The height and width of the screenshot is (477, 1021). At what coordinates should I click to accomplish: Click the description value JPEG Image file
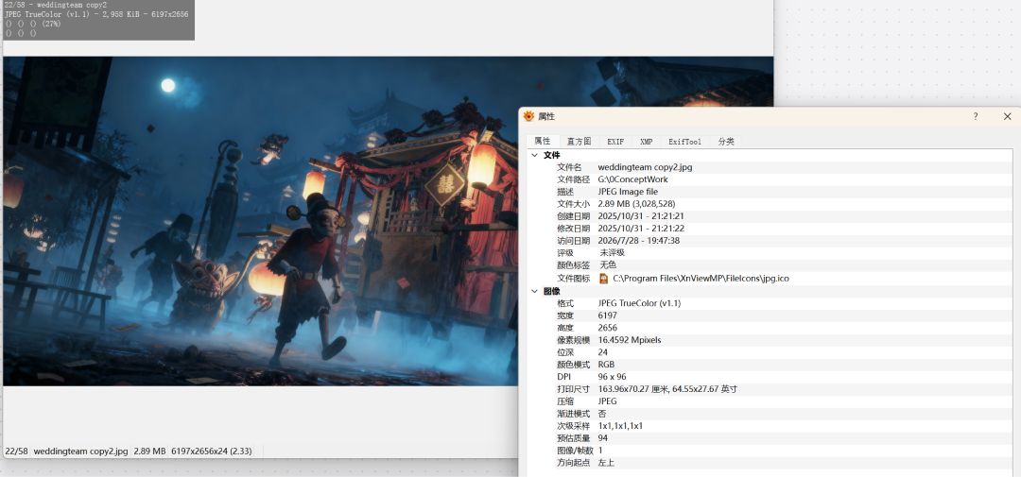pyautogui.click(x=628, y=192)
